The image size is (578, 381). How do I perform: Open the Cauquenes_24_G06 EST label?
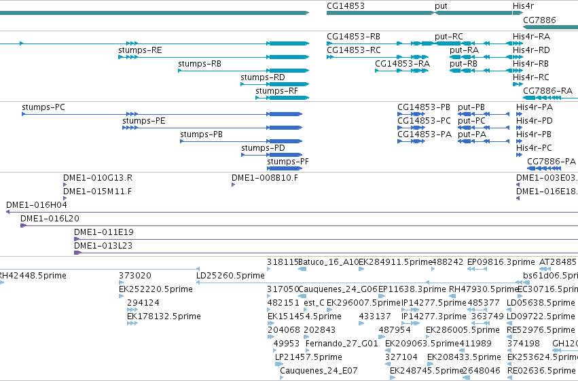pos(338,289)
